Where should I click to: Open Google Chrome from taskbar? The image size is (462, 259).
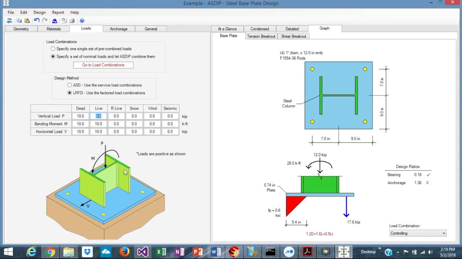coord(50,252)
